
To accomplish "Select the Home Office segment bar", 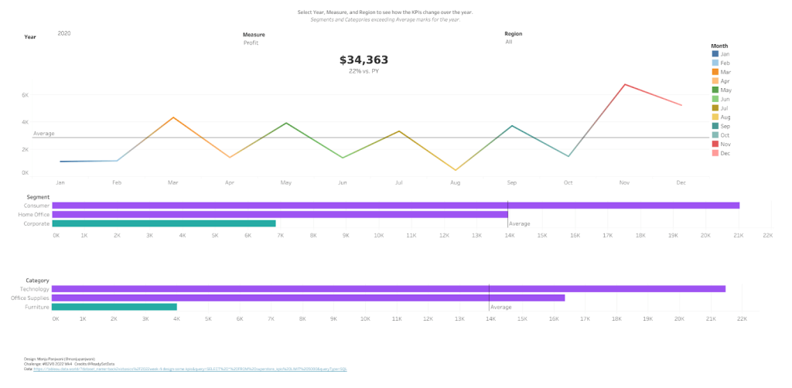I will tap(280, 214).
